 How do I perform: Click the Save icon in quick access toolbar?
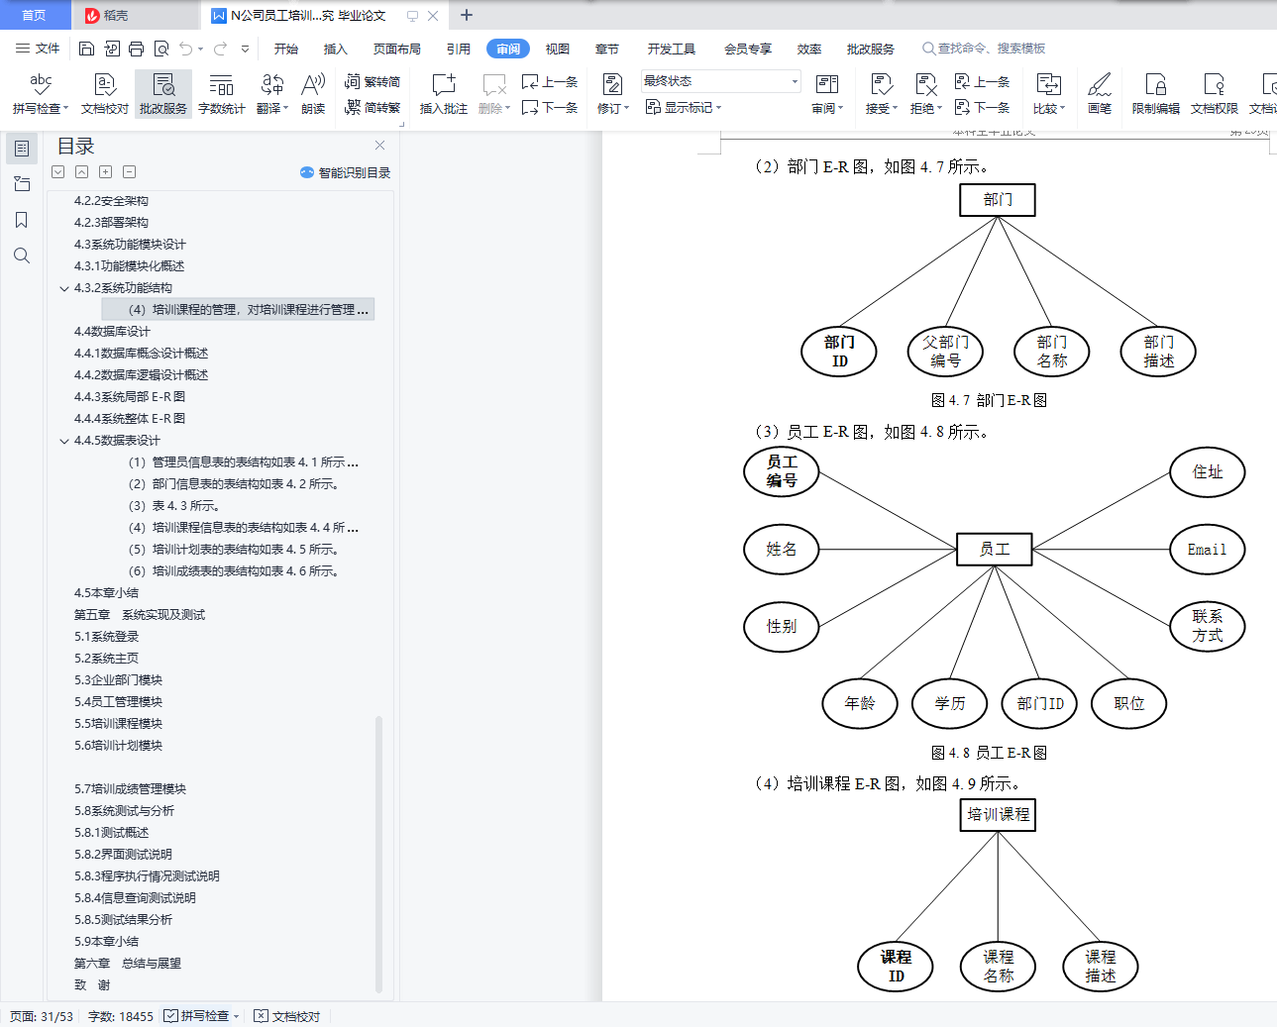coord(86,49)
